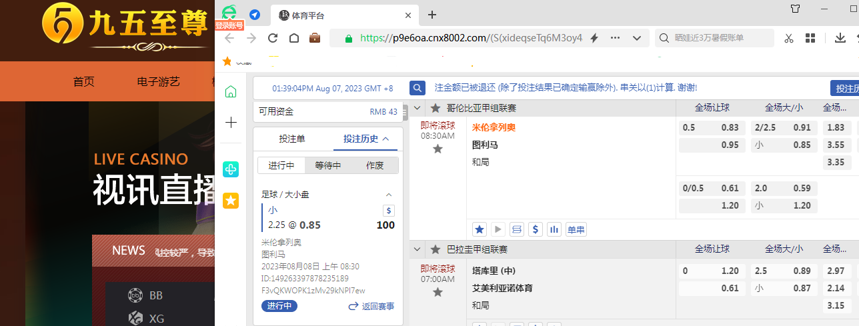859x326 pixels.
Task: Click the dollar icon in bet slip
Action: pyautogui.click(x=389, y=210)
